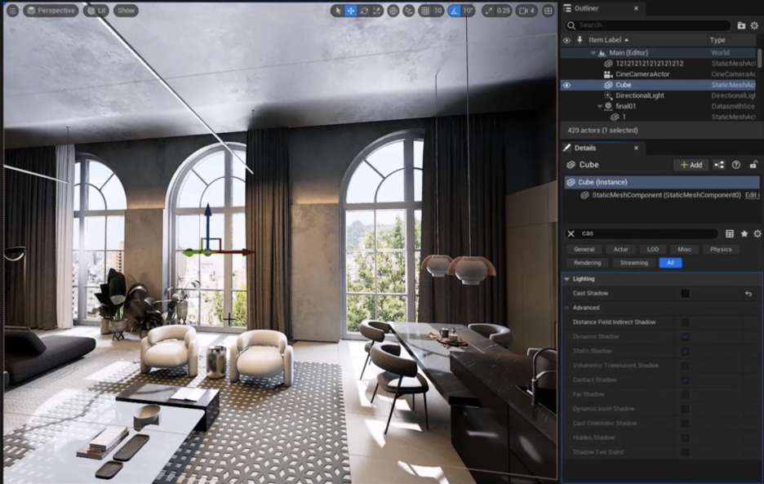The image size is (764, 484).
Task: Select the rotate tool
Action: [x=364, y=11]
